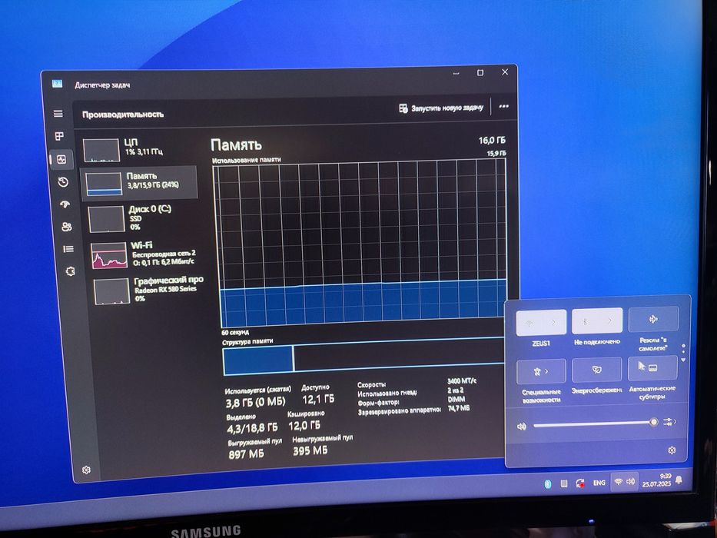This screenshot has width=717, height=538.
Task: Open all settings gear in quick panel
Action: pos(672,450)
